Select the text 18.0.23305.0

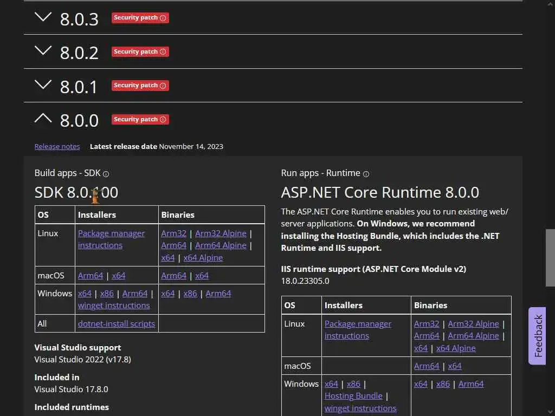pos(305,281)
